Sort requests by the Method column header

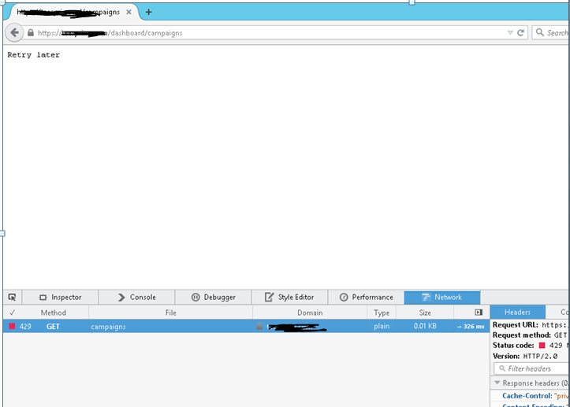tap(53, 313)
